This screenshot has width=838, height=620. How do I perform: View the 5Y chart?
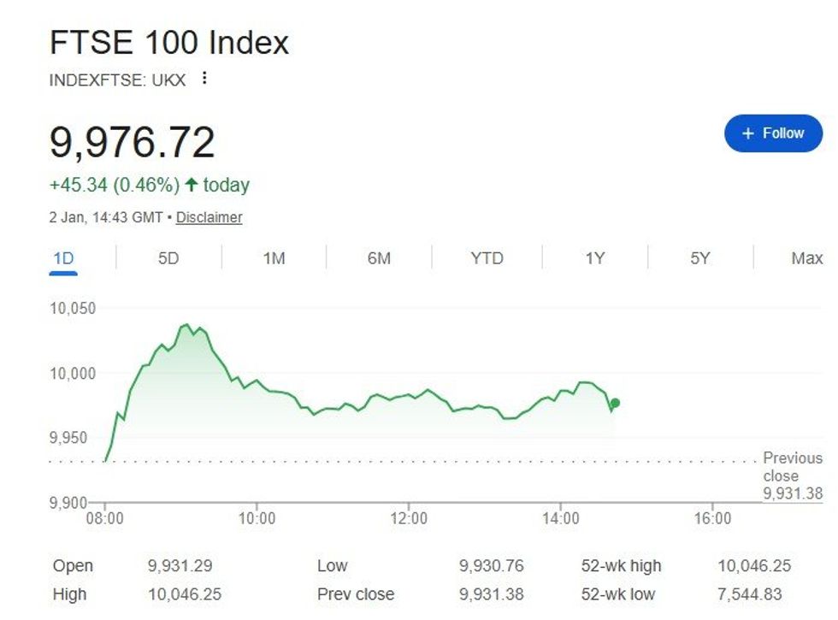pyautogui.click(x=699, y=257)
